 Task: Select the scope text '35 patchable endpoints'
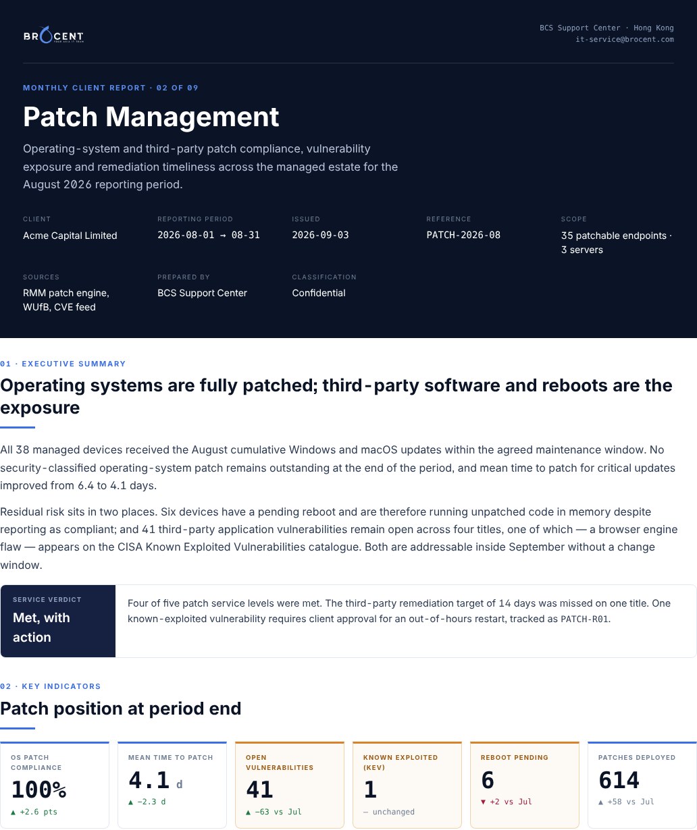click(614, 236)
